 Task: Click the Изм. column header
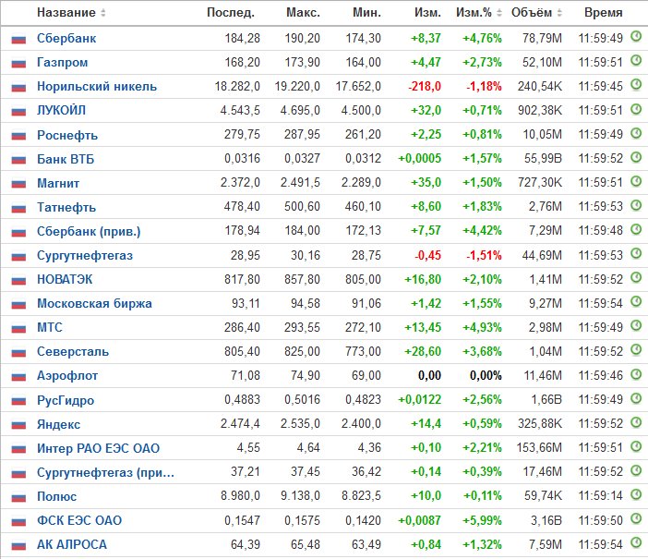coord(427,13)
